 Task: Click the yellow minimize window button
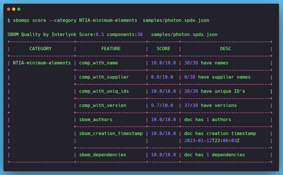pyautogui.click(x=14, y=9)
